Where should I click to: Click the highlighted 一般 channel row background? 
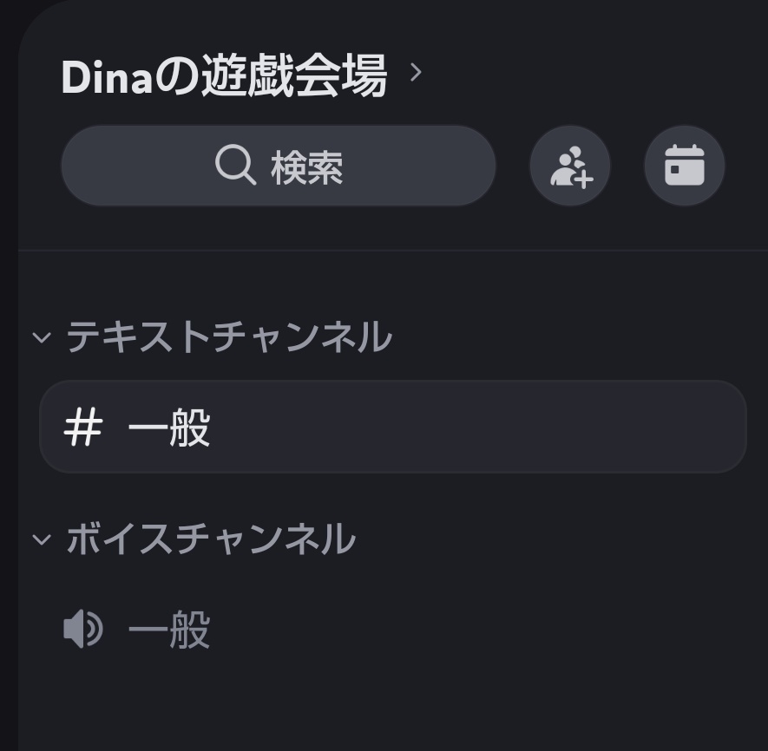point(477,427)
